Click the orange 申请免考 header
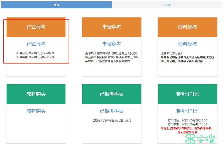The height and width of the screenshot is (144, 224). pyautogui.click(x=112, y=27)
